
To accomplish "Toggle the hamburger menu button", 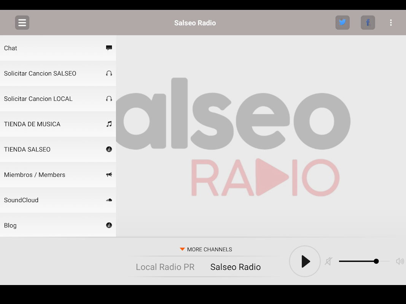I will (x=22, y=23).
